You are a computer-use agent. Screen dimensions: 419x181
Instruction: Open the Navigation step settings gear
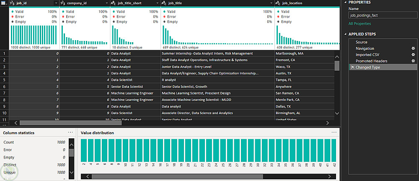pyautogui.click(x=413, y=48)
